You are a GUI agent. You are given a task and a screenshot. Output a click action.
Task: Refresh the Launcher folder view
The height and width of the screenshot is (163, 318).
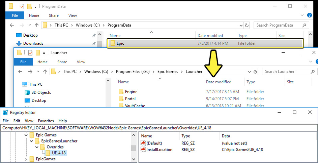255,72
